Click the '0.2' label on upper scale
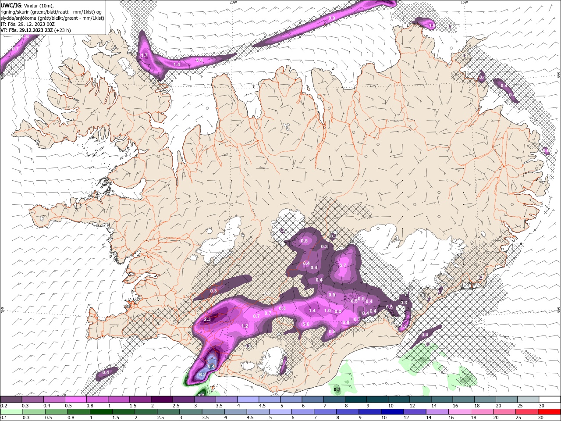The height and width of the screenshot is (421, 561). [x=4, y=406]
